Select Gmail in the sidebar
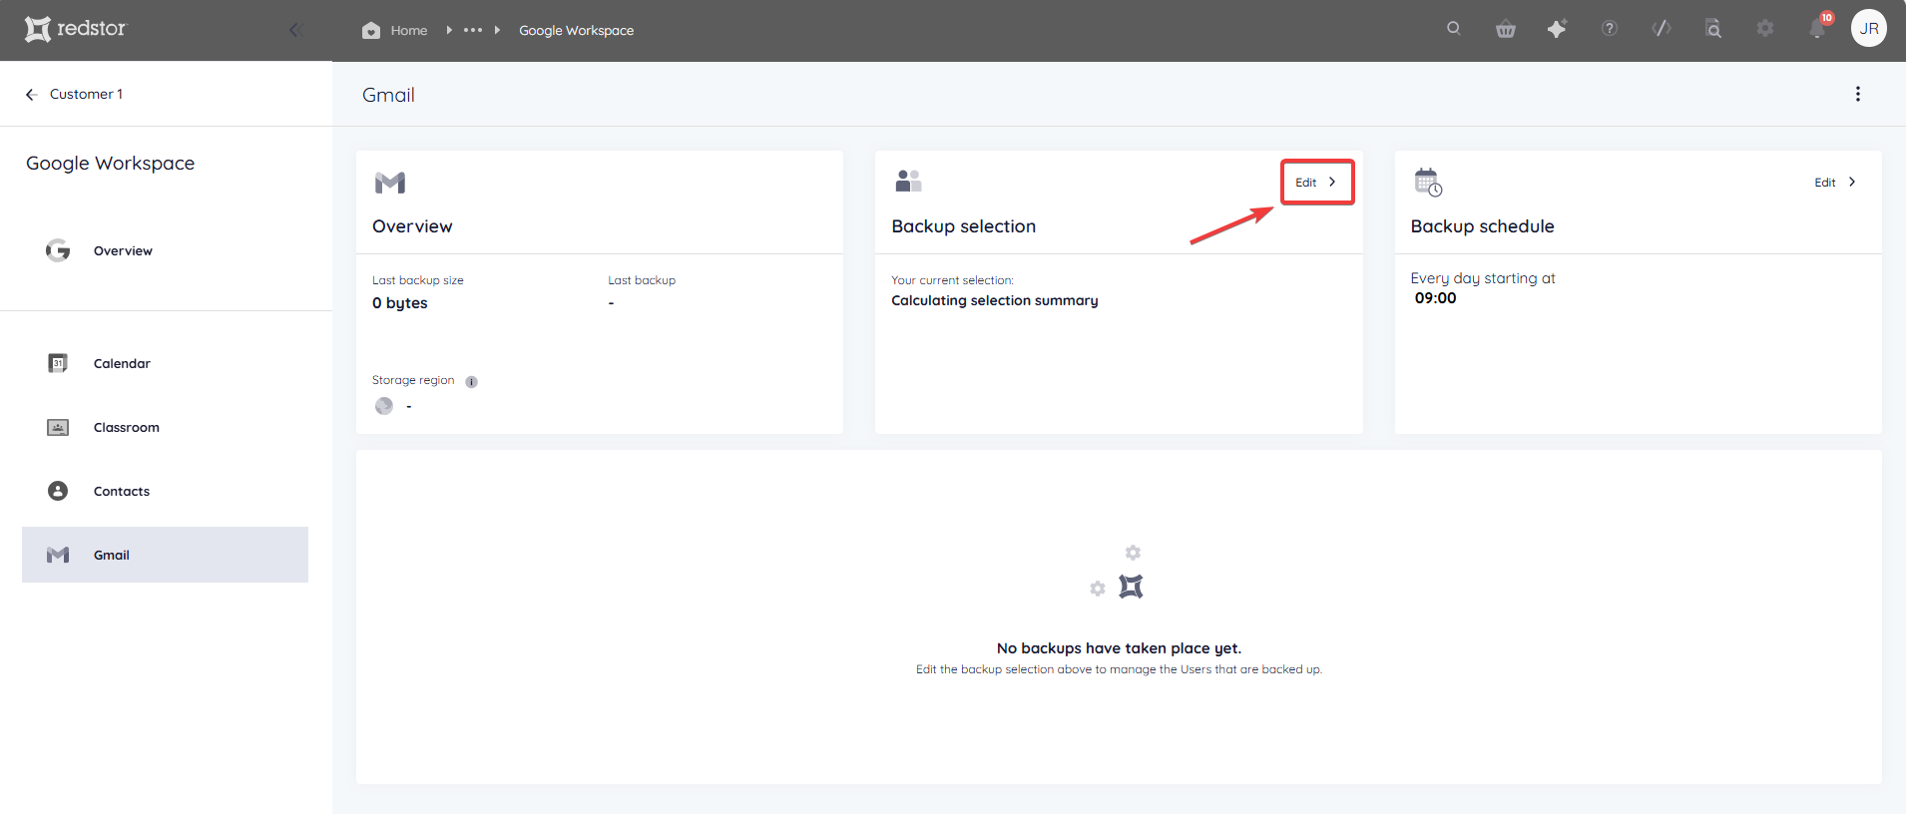 (165, 555)
